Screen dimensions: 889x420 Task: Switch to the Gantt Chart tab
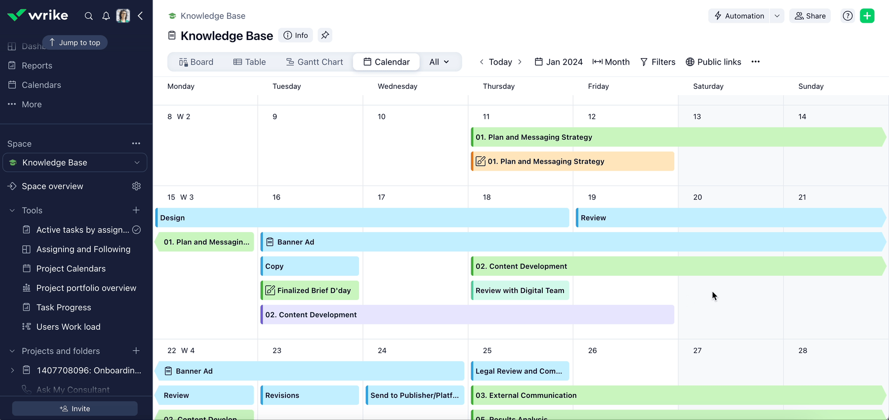pyautogui.click(x=314, y=62)
